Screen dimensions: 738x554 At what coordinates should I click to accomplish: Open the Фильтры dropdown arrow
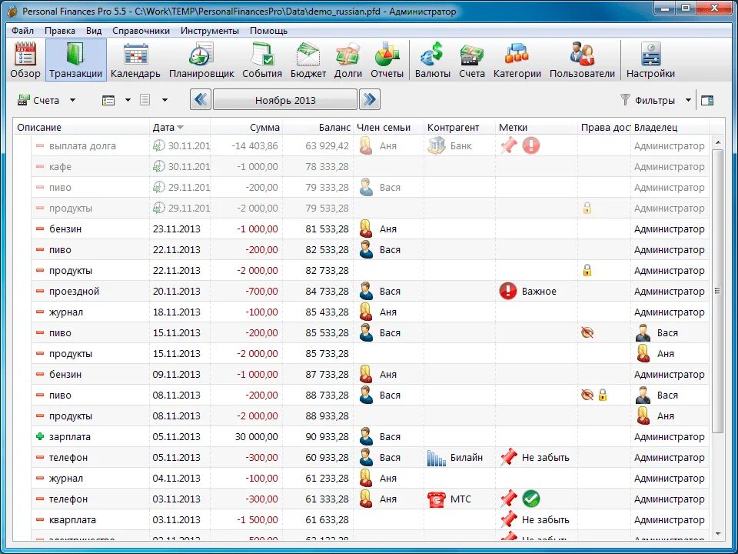point(688,100)
